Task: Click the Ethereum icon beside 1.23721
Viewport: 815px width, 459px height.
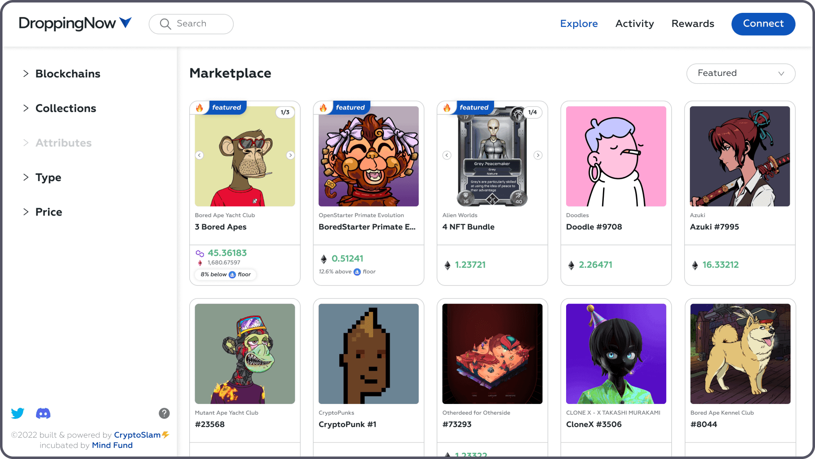Action: (447, 265)
